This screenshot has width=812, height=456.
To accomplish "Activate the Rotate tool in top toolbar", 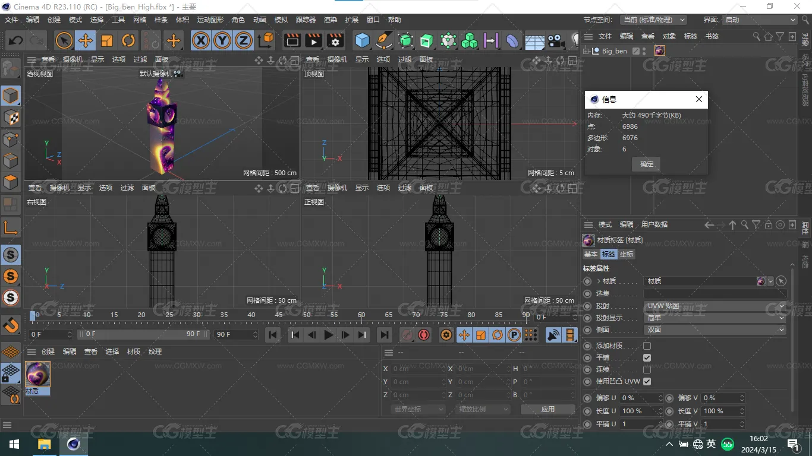I will 128,40.
